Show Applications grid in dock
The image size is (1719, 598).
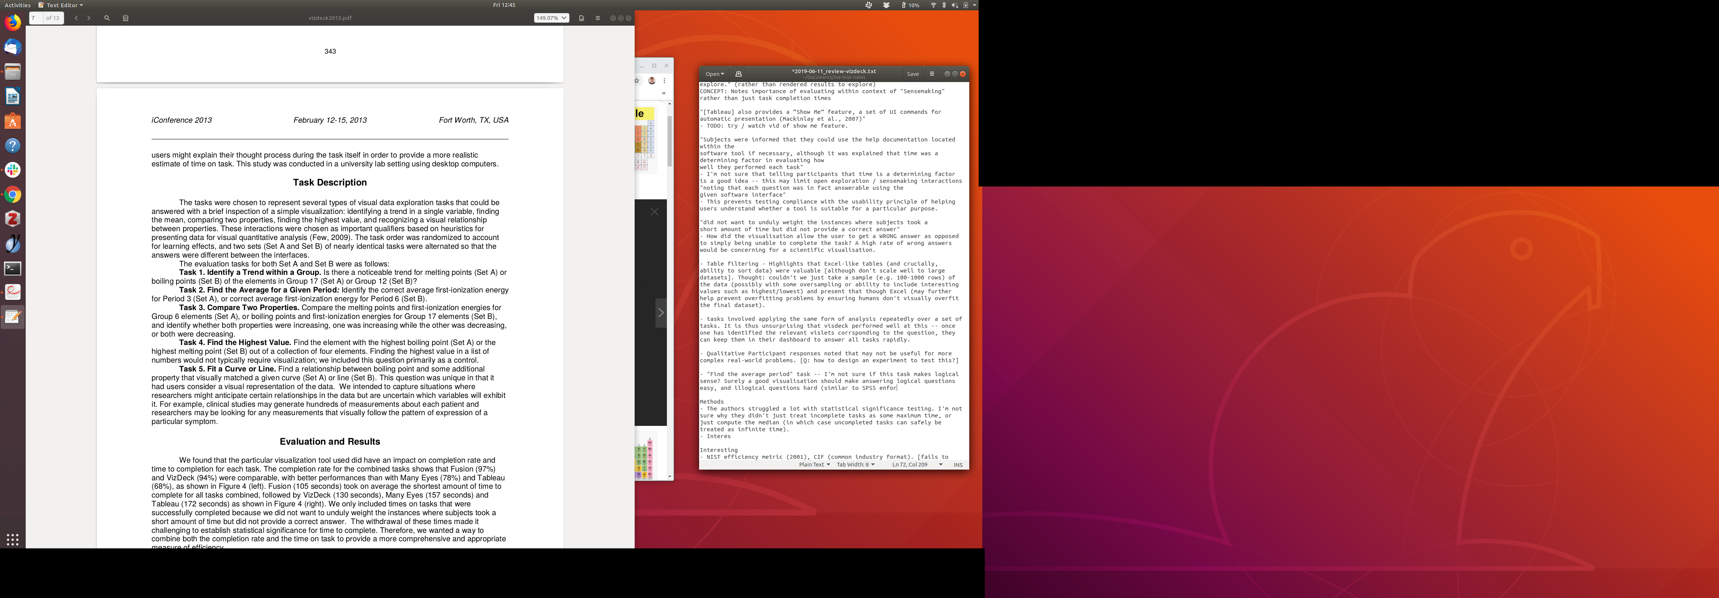[13, 539]
